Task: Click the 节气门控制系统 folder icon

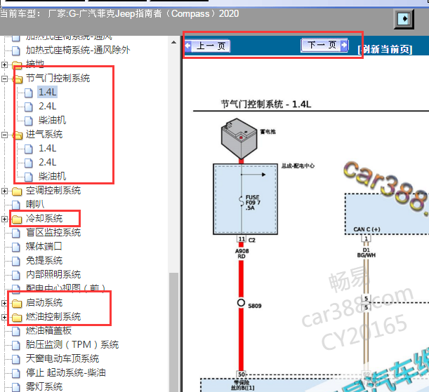Action: [18, 79]
